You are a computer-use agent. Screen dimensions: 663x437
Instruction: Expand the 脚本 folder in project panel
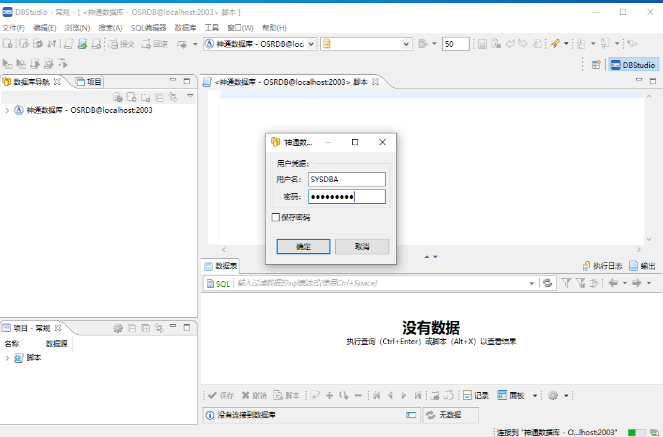point(7,358)
